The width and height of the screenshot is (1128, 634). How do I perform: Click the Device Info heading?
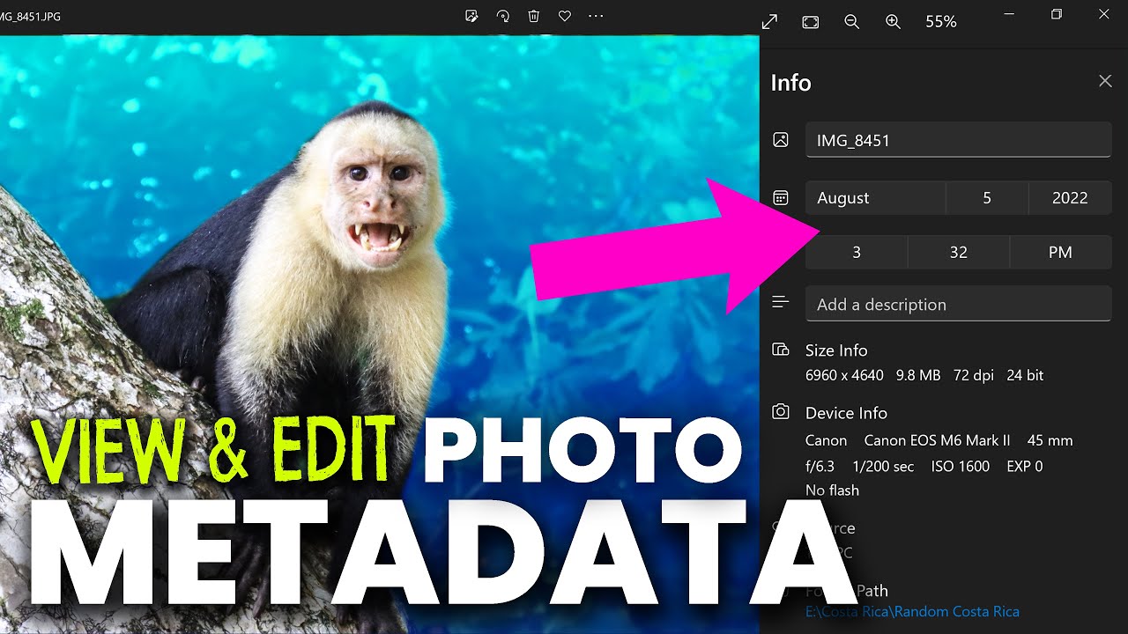pyautogui.click(x=846, y=413)
